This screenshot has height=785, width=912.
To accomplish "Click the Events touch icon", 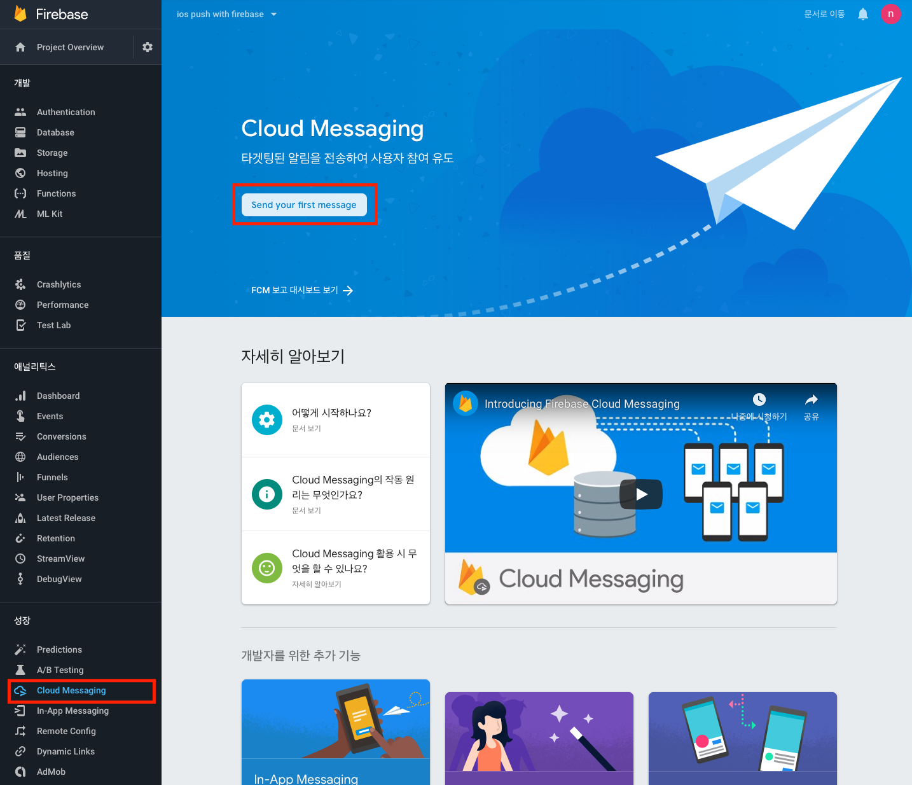I will tap(20, 416).
